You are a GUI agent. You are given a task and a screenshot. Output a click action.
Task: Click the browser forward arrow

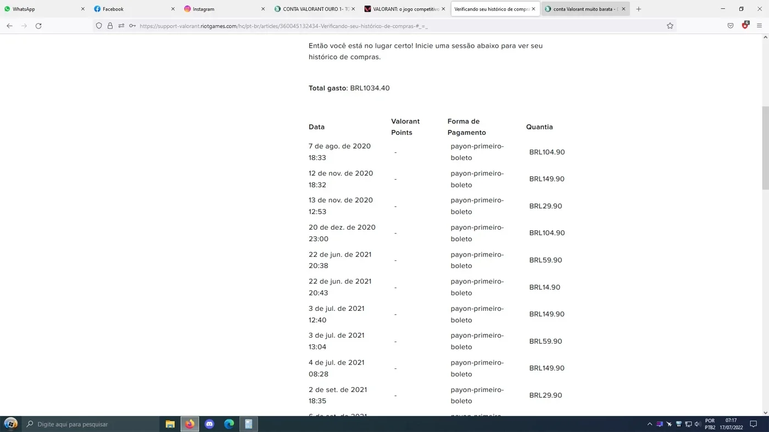[x=24, y=26]
